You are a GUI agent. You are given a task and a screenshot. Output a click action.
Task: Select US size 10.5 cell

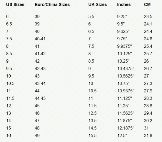[10, 83]
